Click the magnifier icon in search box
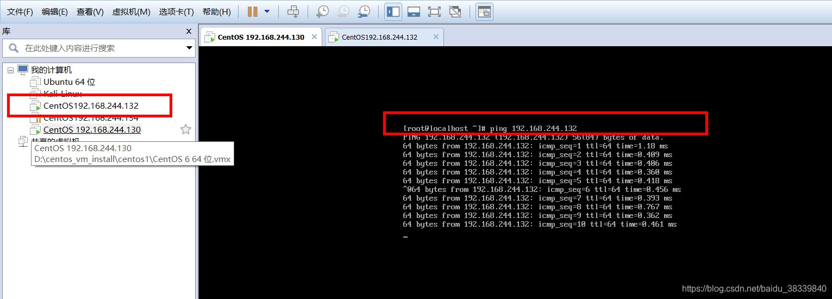The image size is (832, 299). [14, 48]
